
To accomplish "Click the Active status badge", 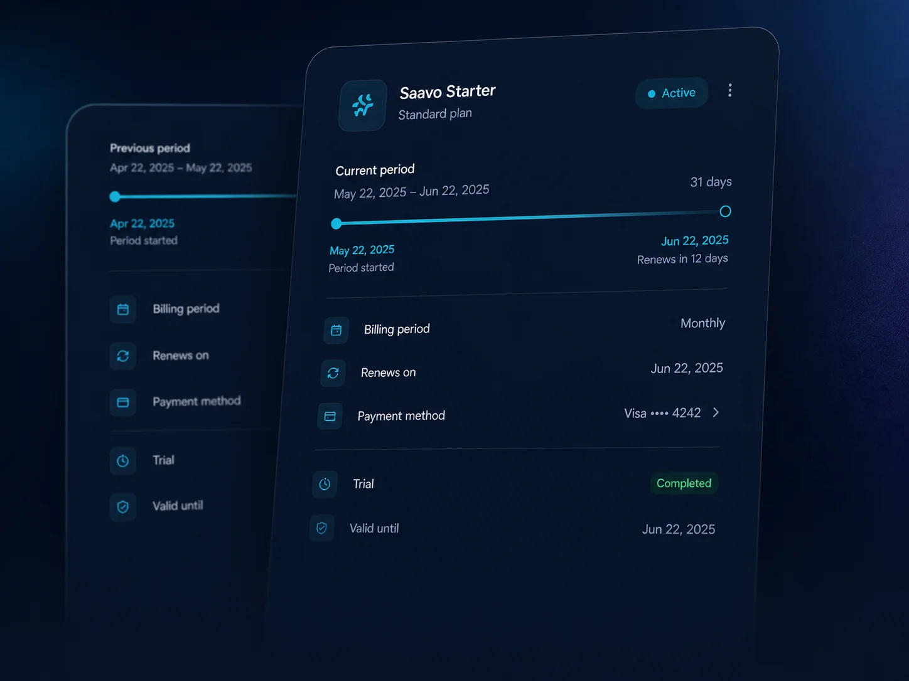I will click(672, 93).
